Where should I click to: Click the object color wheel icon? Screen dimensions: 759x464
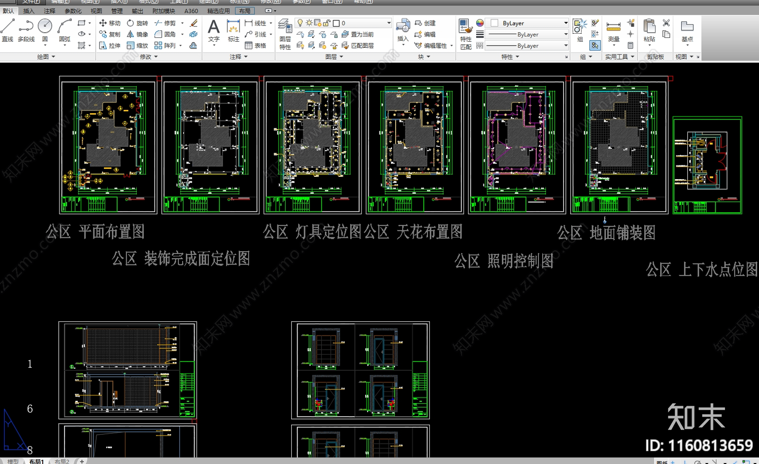(x=480, y=23)
